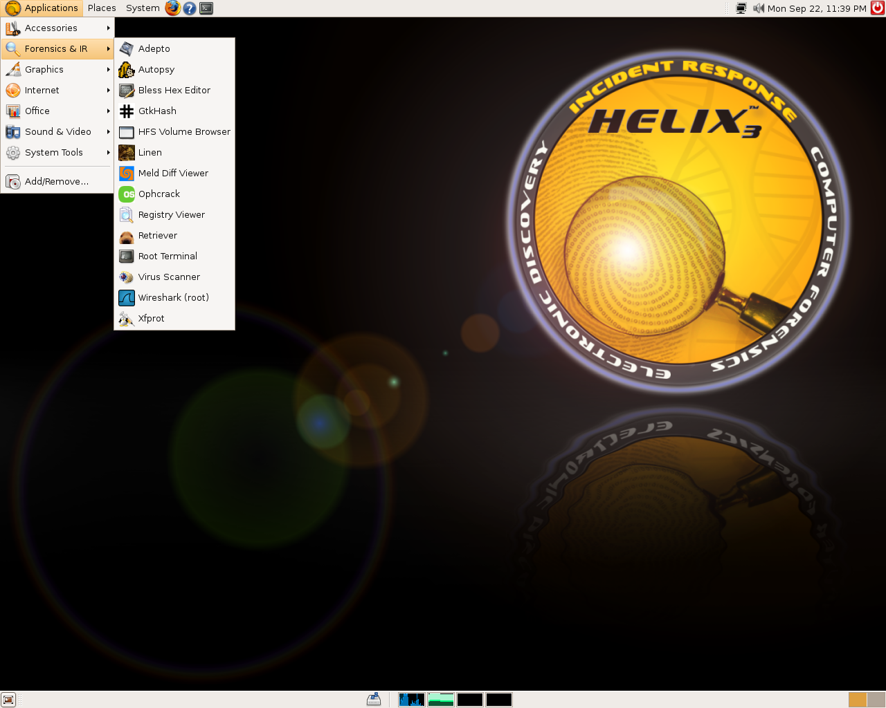
Task: Select Add/Remove... entry
Action: pos(57,182)
